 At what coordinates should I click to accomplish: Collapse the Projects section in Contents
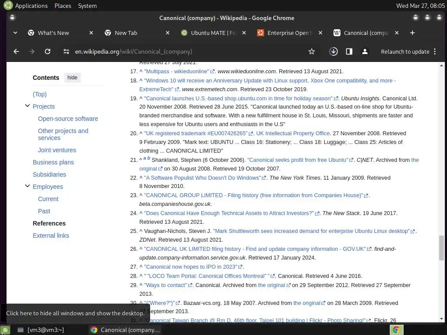(28, 106)
